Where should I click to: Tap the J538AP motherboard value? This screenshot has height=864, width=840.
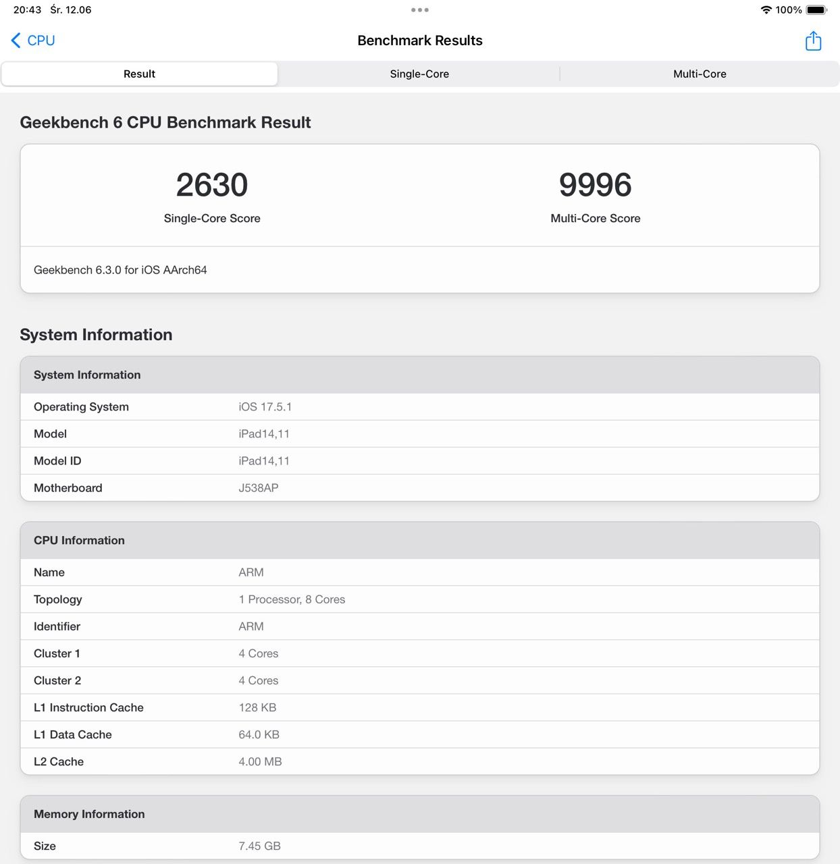pyautogui.click(x=259, y=488)
